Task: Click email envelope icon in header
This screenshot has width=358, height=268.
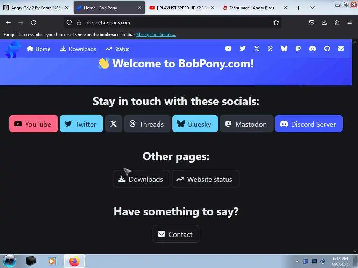Action: point(341,49)
